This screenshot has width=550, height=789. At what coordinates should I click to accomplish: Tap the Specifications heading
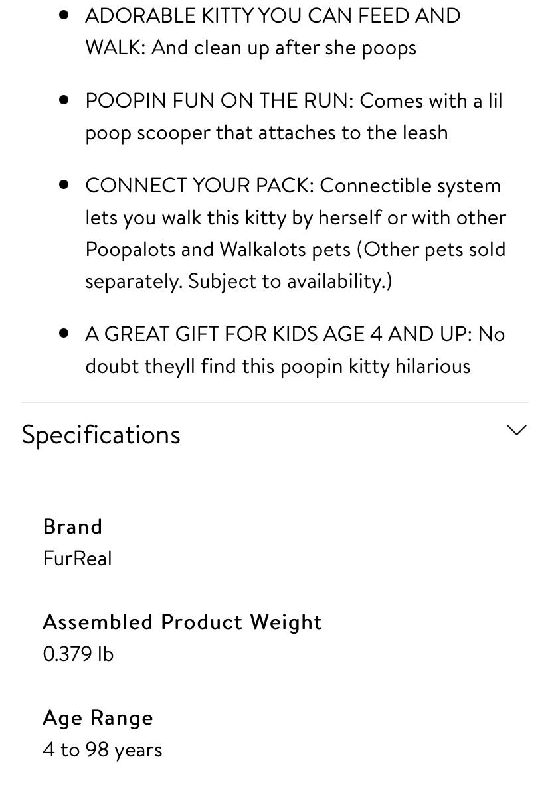(x=101, y=435)
